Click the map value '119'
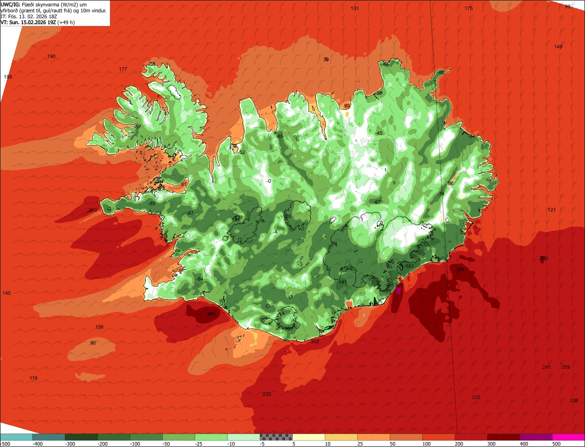 point(33,378)
